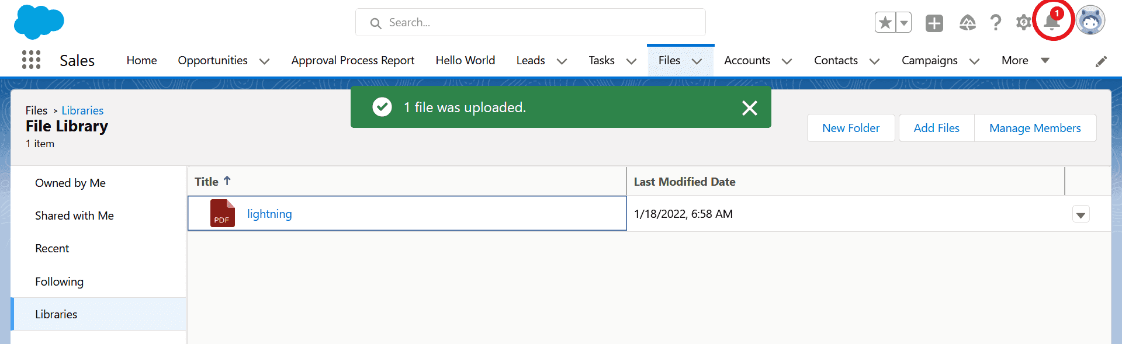
Task: Click the File Library heading
Action: pyautogui.click(x=67, y=126)
